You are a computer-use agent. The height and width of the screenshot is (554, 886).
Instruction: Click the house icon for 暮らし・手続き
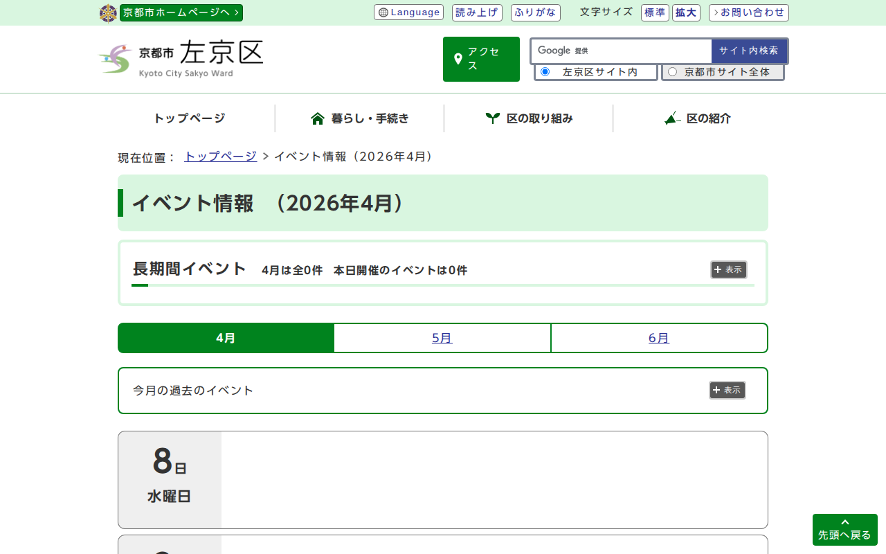point(318,118)
